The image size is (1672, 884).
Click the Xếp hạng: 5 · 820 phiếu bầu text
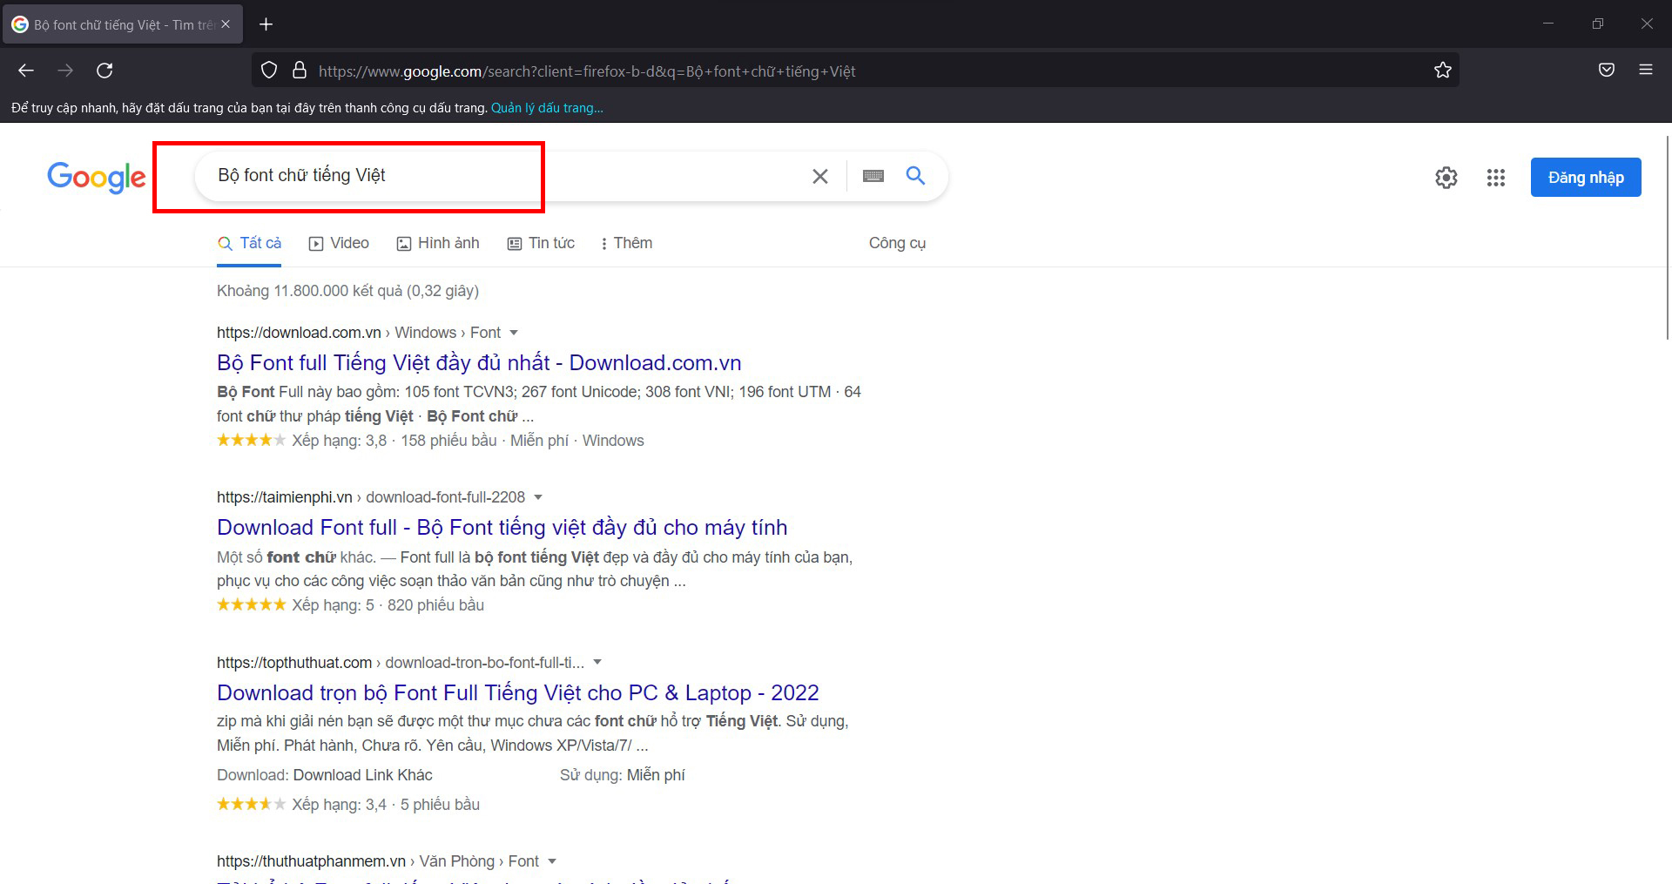click(x=388, y=605)
